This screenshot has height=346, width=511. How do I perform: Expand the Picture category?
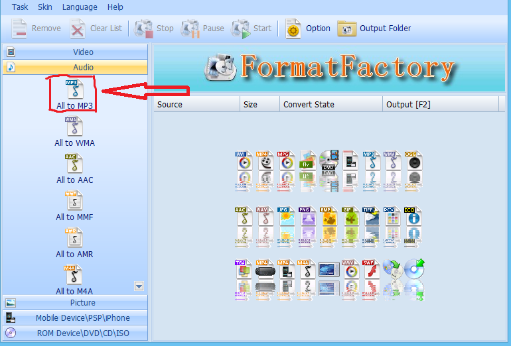75,303
